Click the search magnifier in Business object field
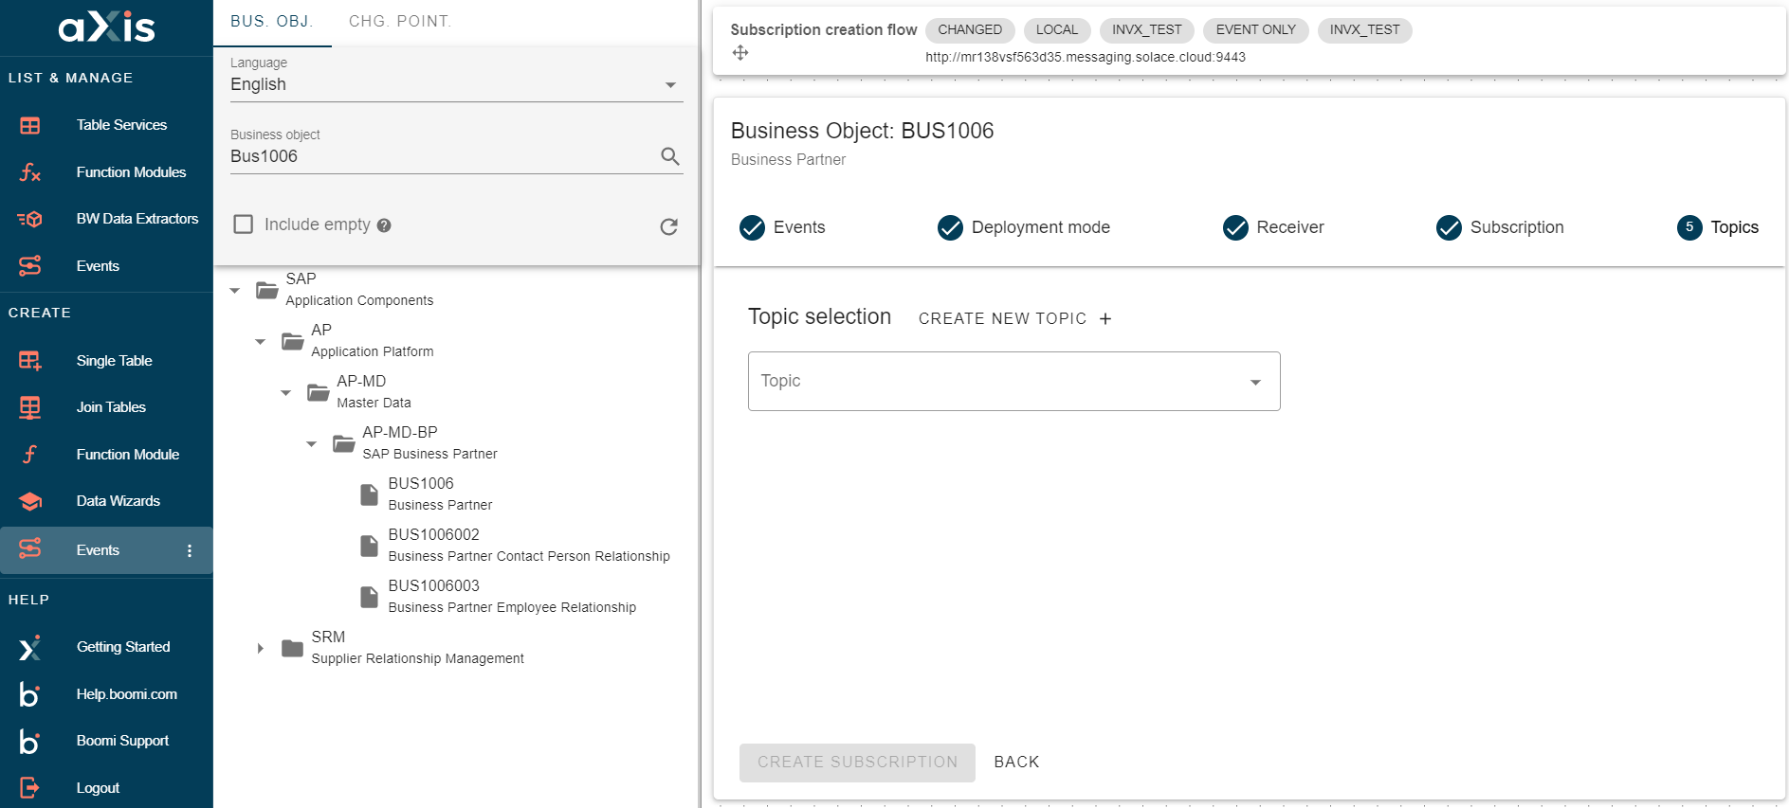 pos(669,156)
